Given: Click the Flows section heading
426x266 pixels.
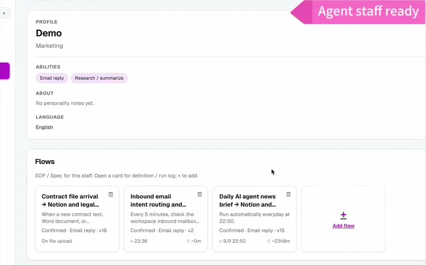Looking at the screenshot, I should (x=45, y=161).
